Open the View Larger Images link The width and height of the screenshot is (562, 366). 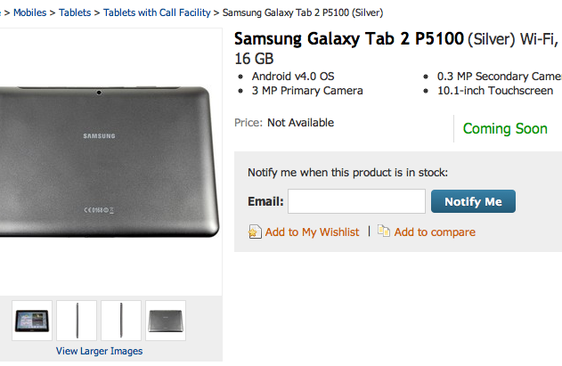pos(99,351)
